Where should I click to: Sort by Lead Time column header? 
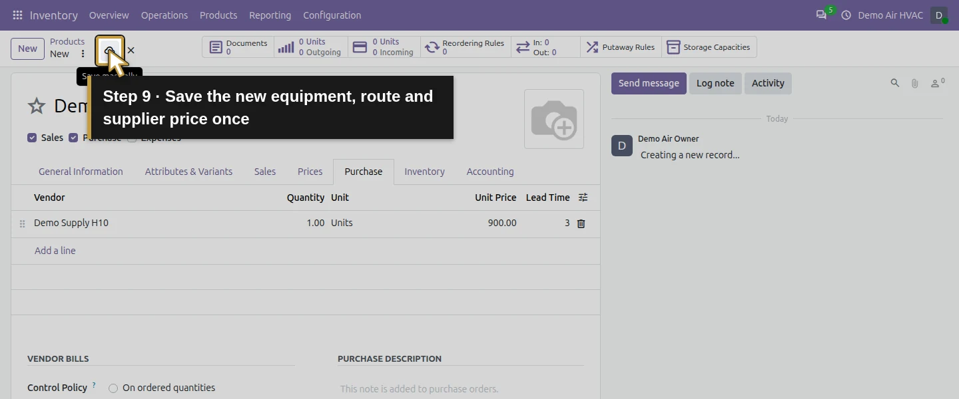547,198
